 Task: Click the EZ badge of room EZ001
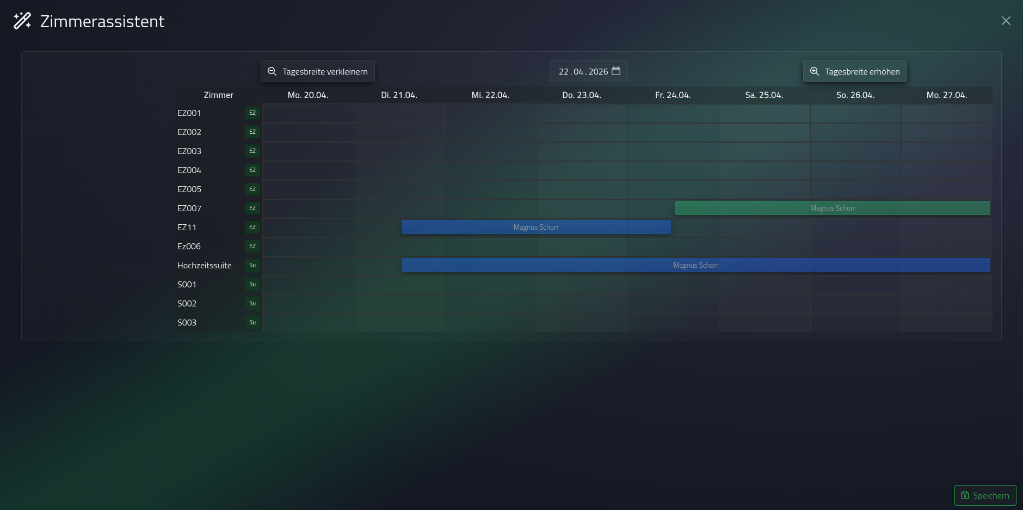point(252,113)
